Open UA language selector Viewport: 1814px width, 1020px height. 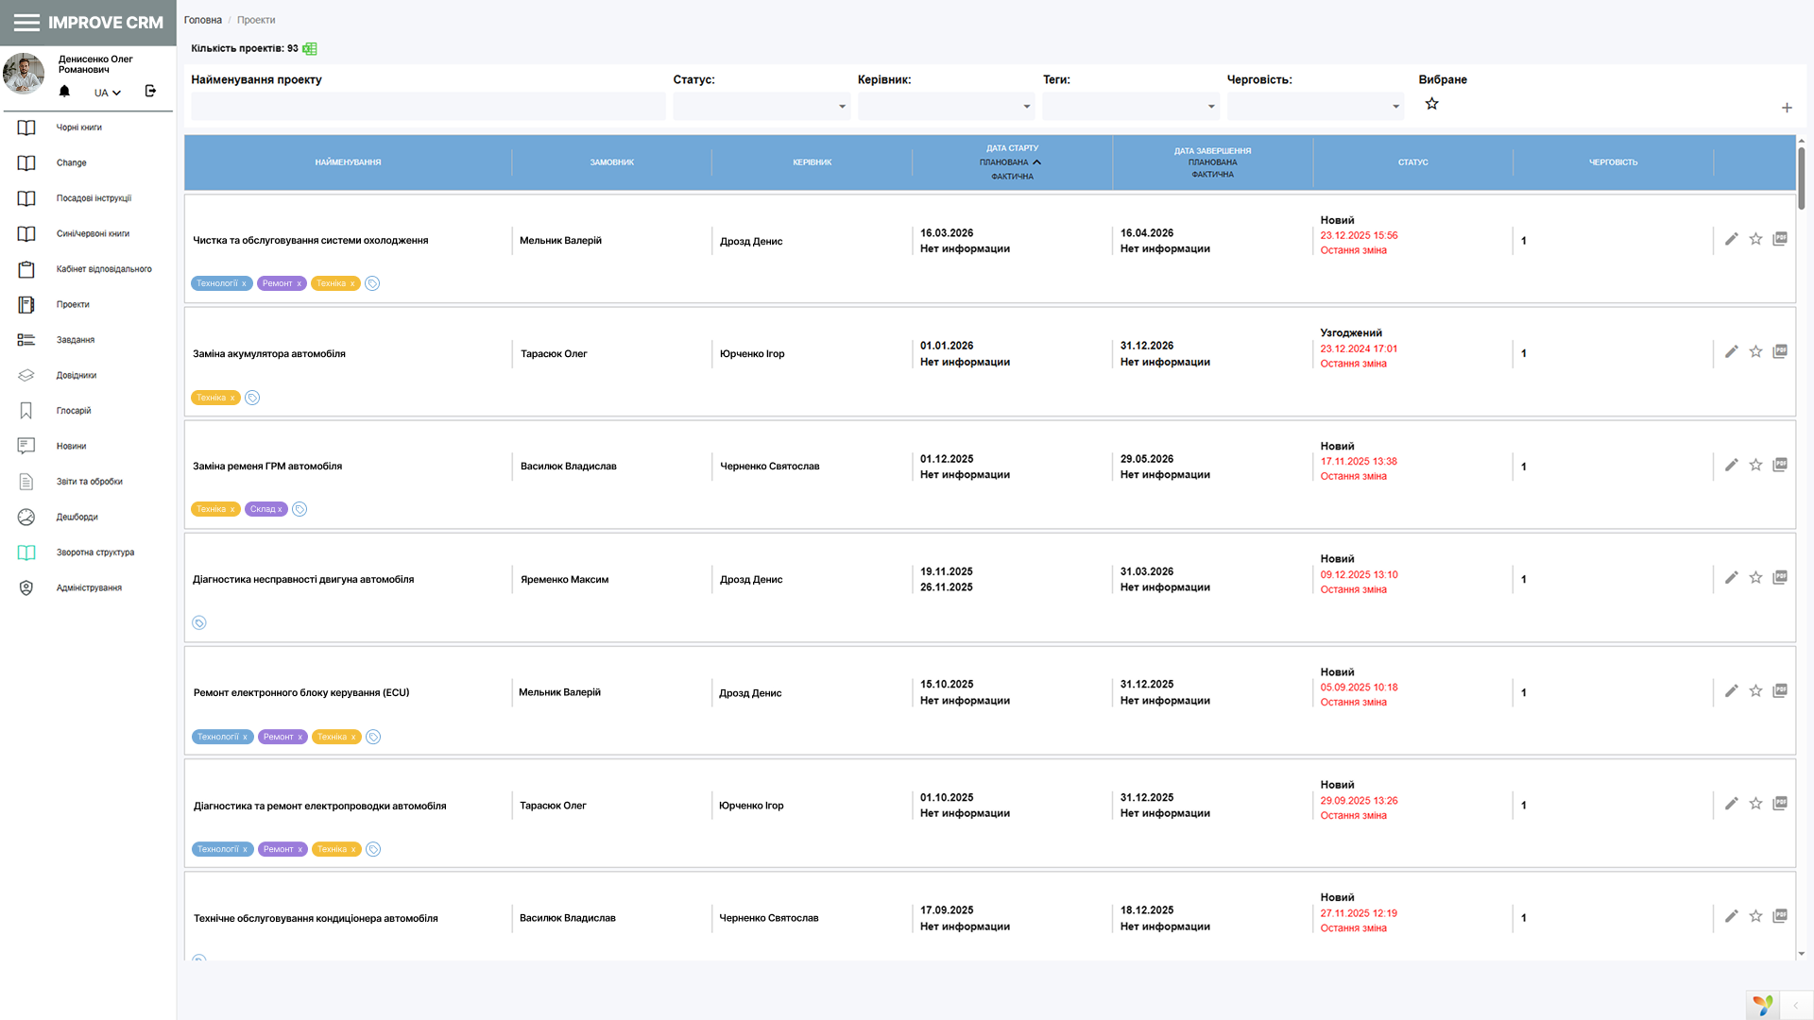click(x=107, y=93)
